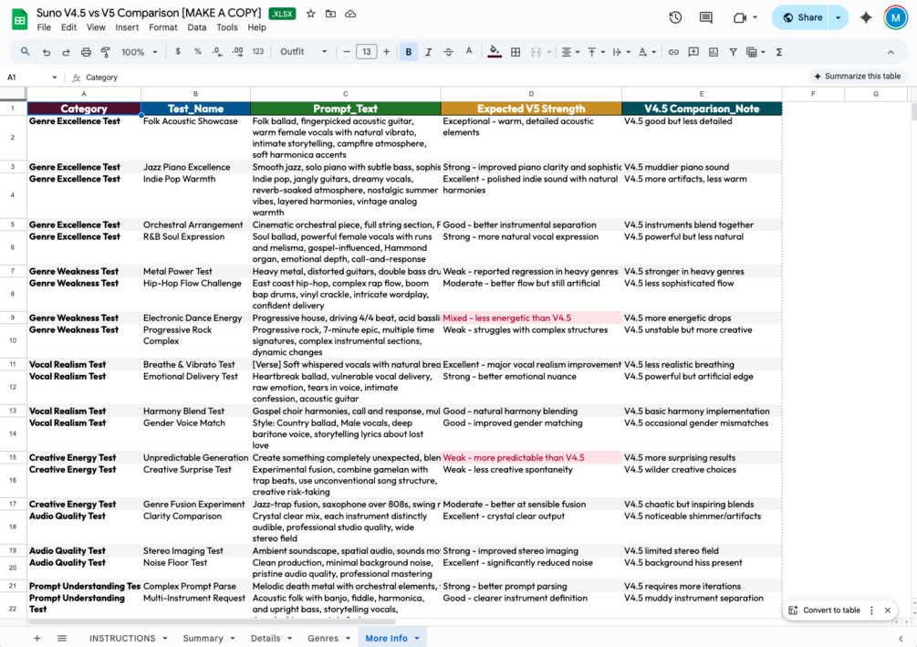Open the Insert menu
Image resolution: width=917 pixels, height=647 pixels.
tap(127, 27)
